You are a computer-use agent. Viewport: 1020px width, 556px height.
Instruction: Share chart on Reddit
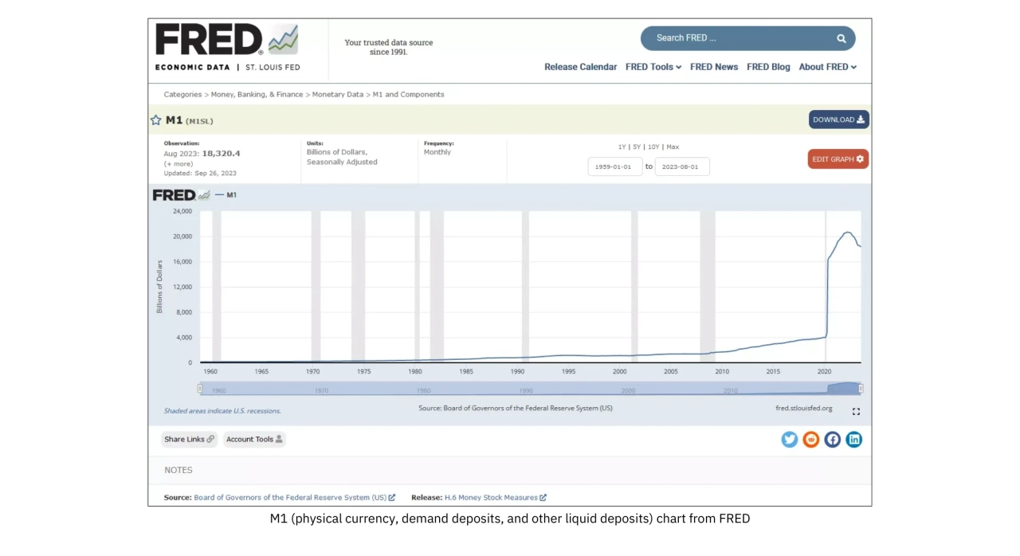(810, 440)
